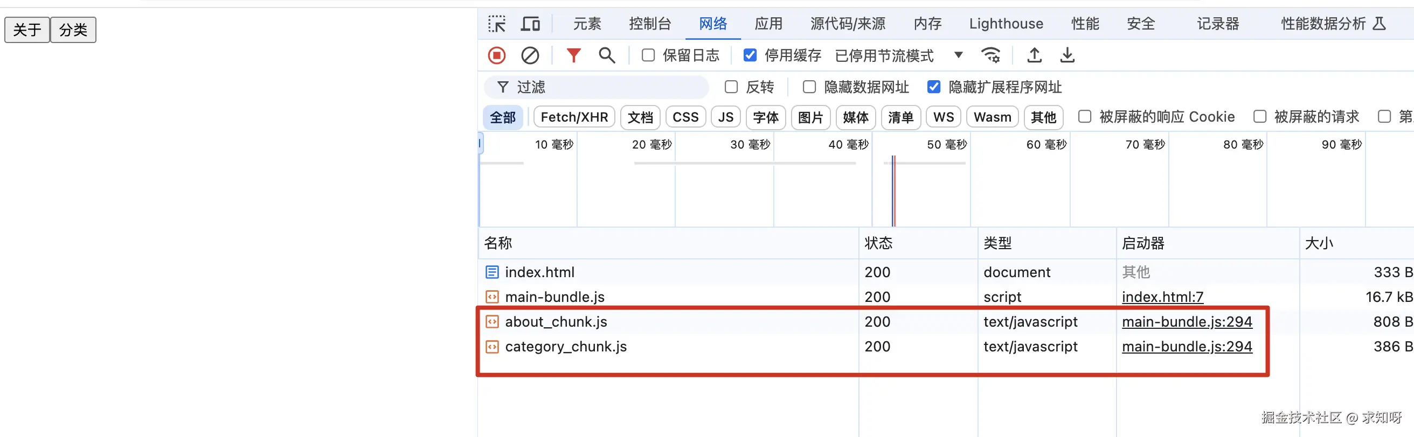The image size is (1414, 437).
Task: Filter requests by CSS
Action: (x=685, y=117)
